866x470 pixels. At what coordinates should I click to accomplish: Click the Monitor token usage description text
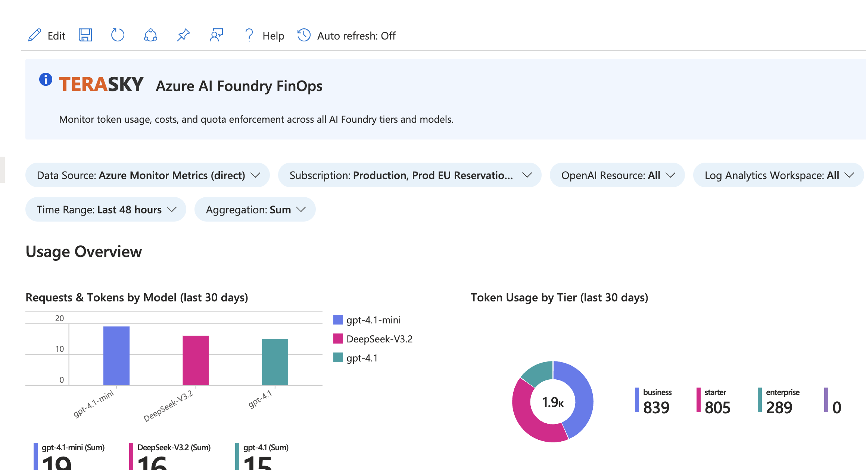(x=256, y=119)
